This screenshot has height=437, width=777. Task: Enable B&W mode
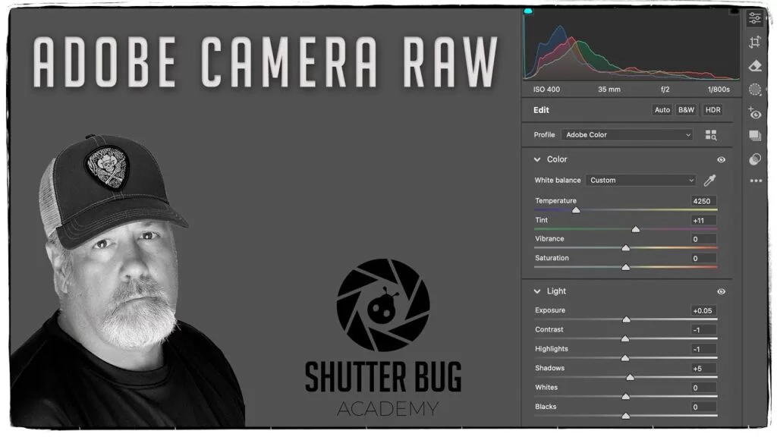click(x=685, y=109)
